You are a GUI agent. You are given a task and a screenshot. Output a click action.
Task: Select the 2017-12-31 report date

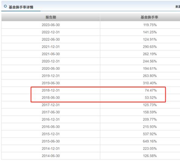(x=51, y=105)
